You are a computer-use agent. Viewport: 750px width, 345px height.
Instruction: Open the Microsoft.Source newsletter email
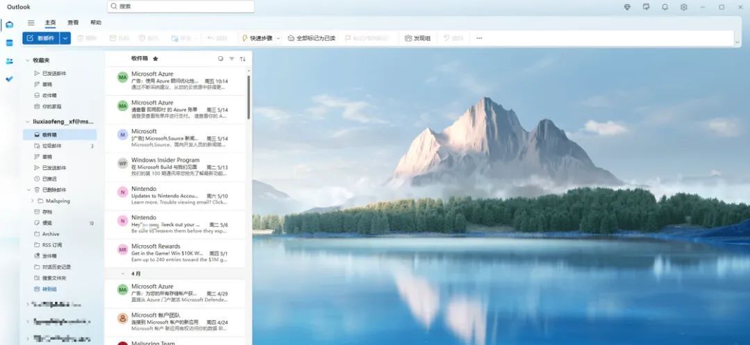click(175, 138)
